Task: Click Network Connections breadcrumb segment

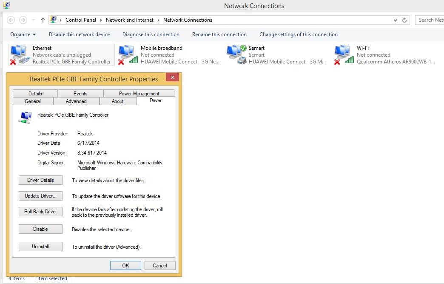Action: [188, 20]
